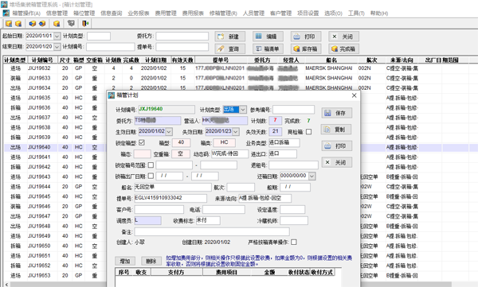Click the 新建 button in the filter bar
The height and width of the screenshot is (287, 478).
pos(230,37)
